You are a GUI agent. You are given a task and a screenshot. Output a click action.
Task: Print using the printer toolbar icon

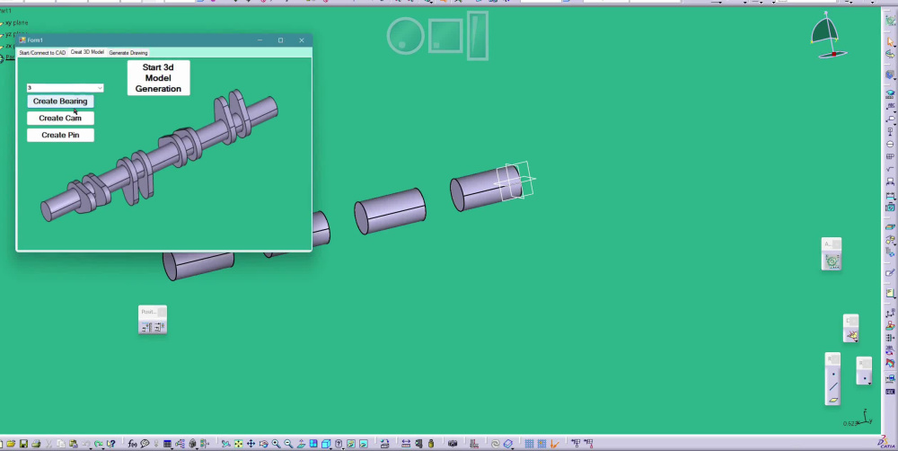[x=36, y=444]
